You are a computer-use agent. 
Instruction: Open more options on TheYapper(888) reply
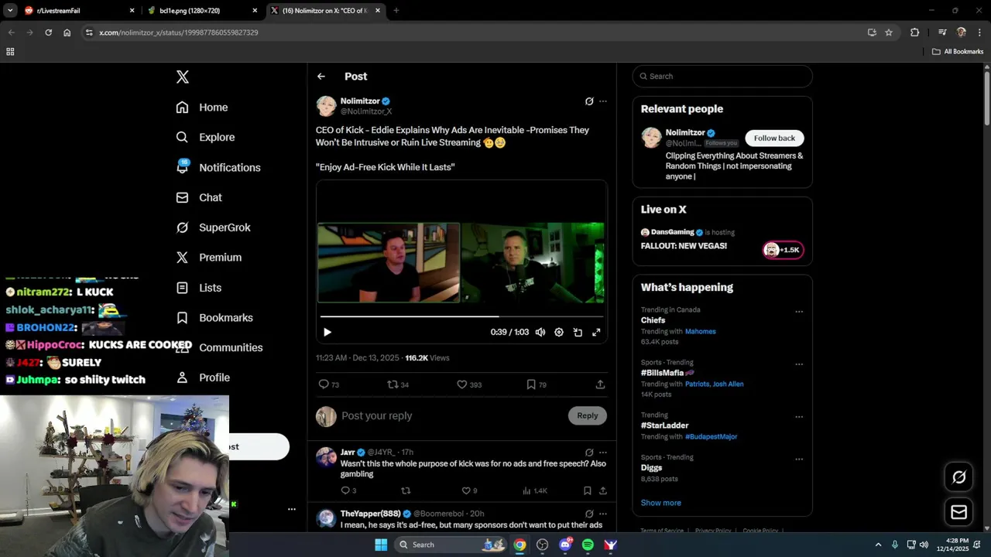pyautogui.click(x=603, y=514)
